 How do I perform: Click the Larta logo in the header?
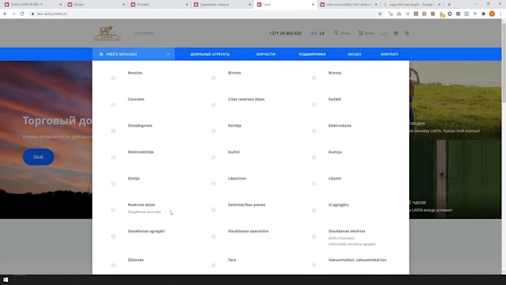[106, 33]
